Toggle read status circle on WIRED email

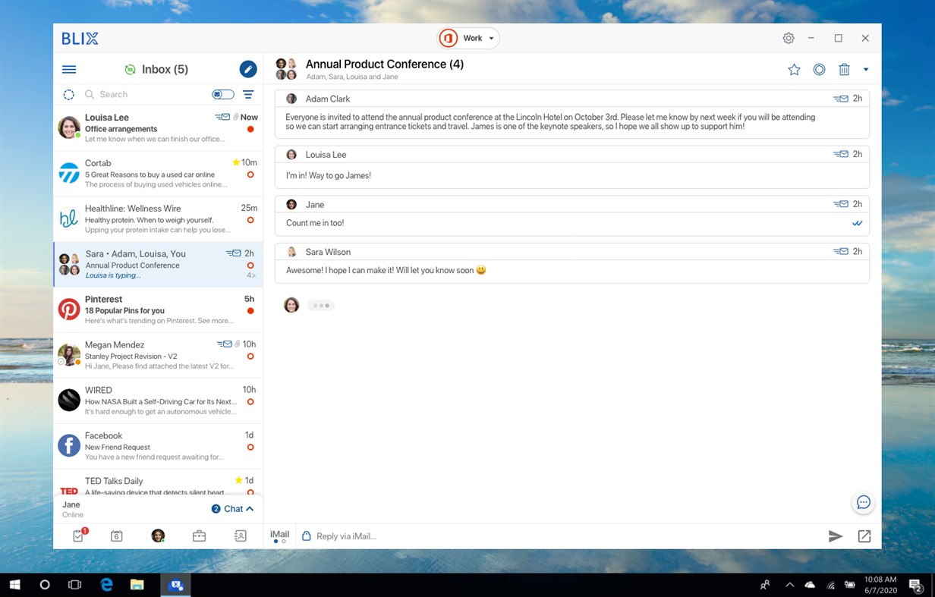[250, 402]
